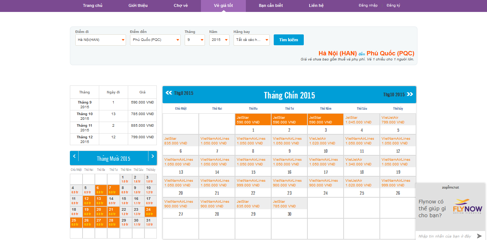Click Tháng 11 2015 row price 885.000 VNĐ

click(142, 126)
